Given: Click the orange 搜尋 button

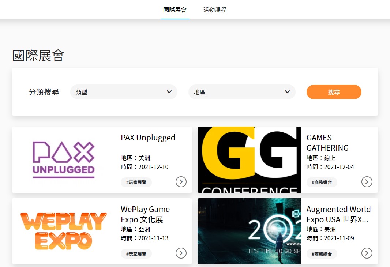Looking at the screenshot, I should point(334,92).
